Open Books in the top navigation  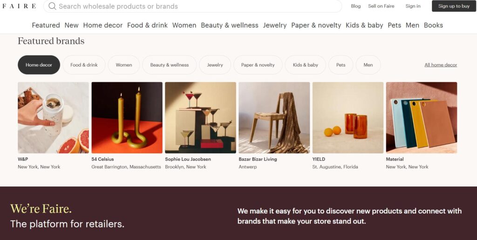(433, 25)
